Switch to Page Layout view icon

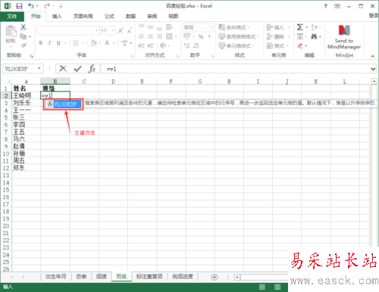[277, 287]
